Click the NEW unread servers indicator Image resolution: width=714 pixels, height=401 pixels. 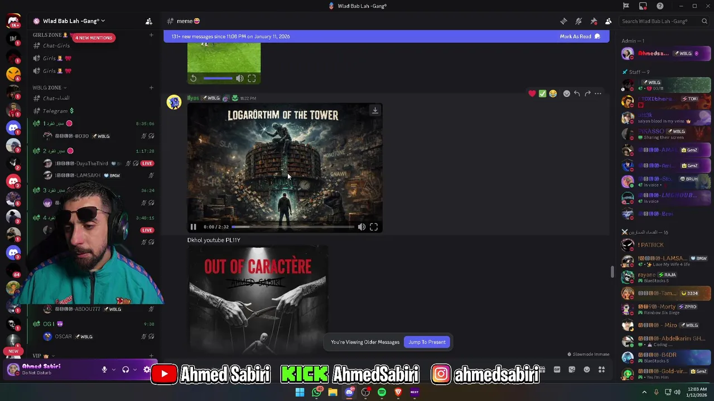pyautogui.click(x=13, y=351)
